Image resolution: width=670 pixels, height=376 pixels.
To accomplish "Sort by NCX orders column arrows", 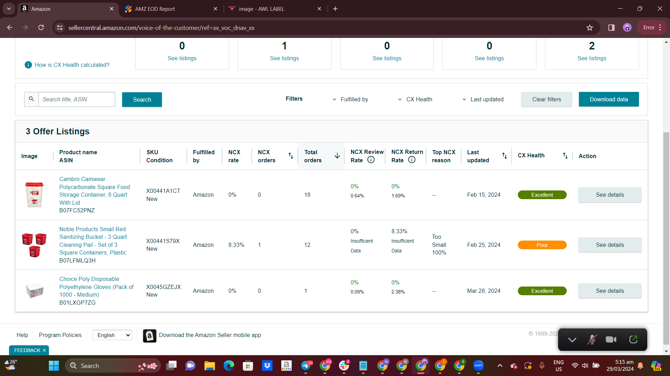I will tap(291, 156).
